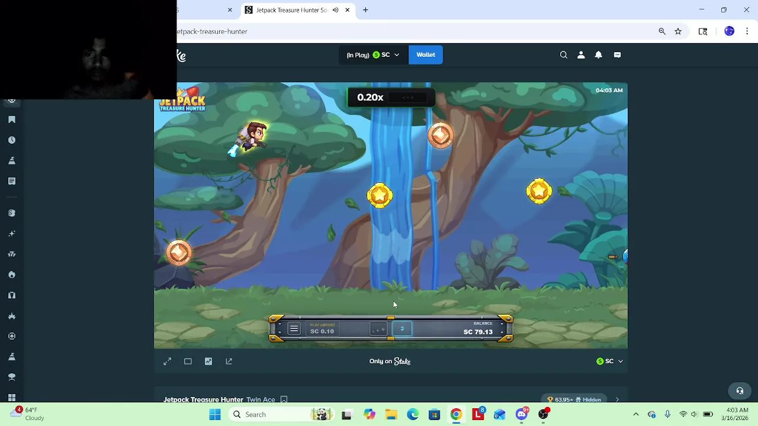Click the Play Amount SC 0.10 field
The image size is (758, 426).
(x=323, y=328)
